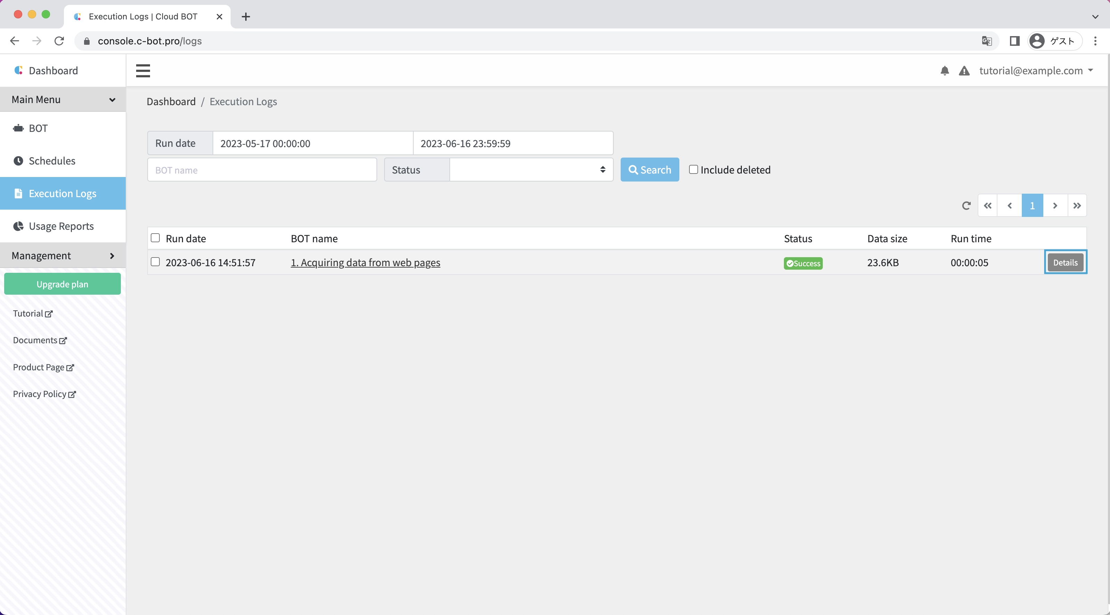Enable the Include deleted checkbox
1110x615 pixels.
[x=693, y=169]
